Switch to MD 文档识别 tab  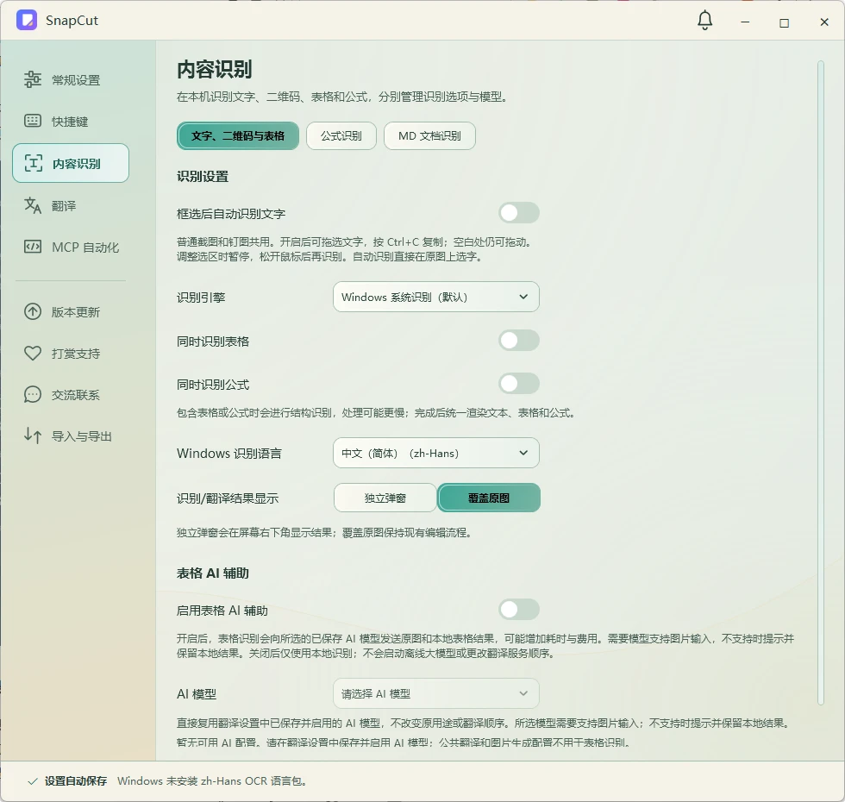429,136
